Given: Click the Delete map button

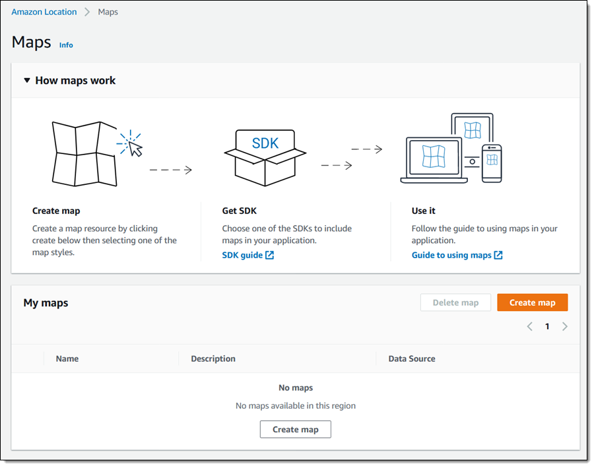Looking at the screenshot, I should [455, 303].
